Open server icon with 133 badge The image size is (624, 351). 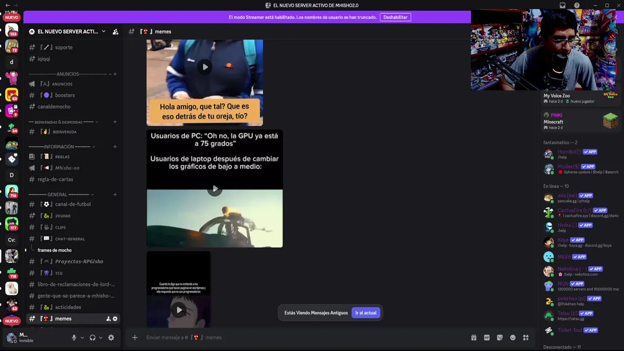[x=12, y=30]
